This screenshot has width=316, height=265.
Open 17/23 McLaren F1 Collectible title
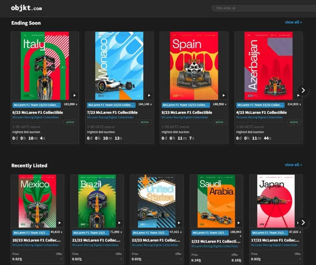(x=275, y=240)
